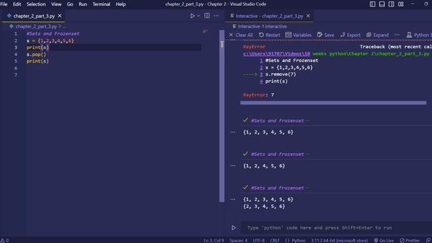Viewport: 432px width, 243px height.
Task: Toggle bottom panel layout icon
Action: point(382,4)
